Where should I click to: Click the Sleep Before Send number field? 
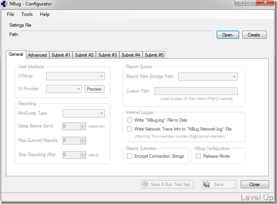tap(71, 126)
